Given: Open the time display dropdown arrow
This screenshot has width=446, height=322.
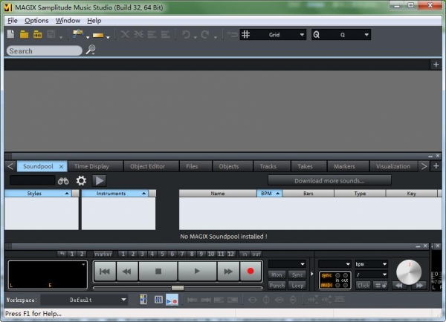Looking at the screenshot, I should (83, 264).
